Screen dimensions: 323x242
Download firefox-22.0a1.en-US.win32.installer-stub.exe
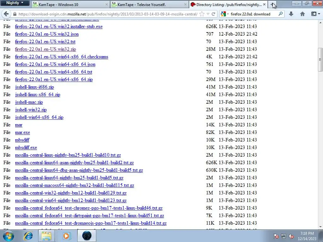(x=59, y=26)
